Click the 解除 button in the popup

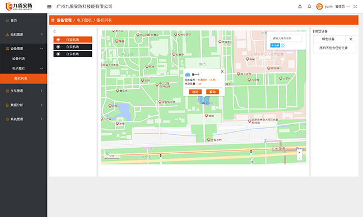(x=212, y=92)
